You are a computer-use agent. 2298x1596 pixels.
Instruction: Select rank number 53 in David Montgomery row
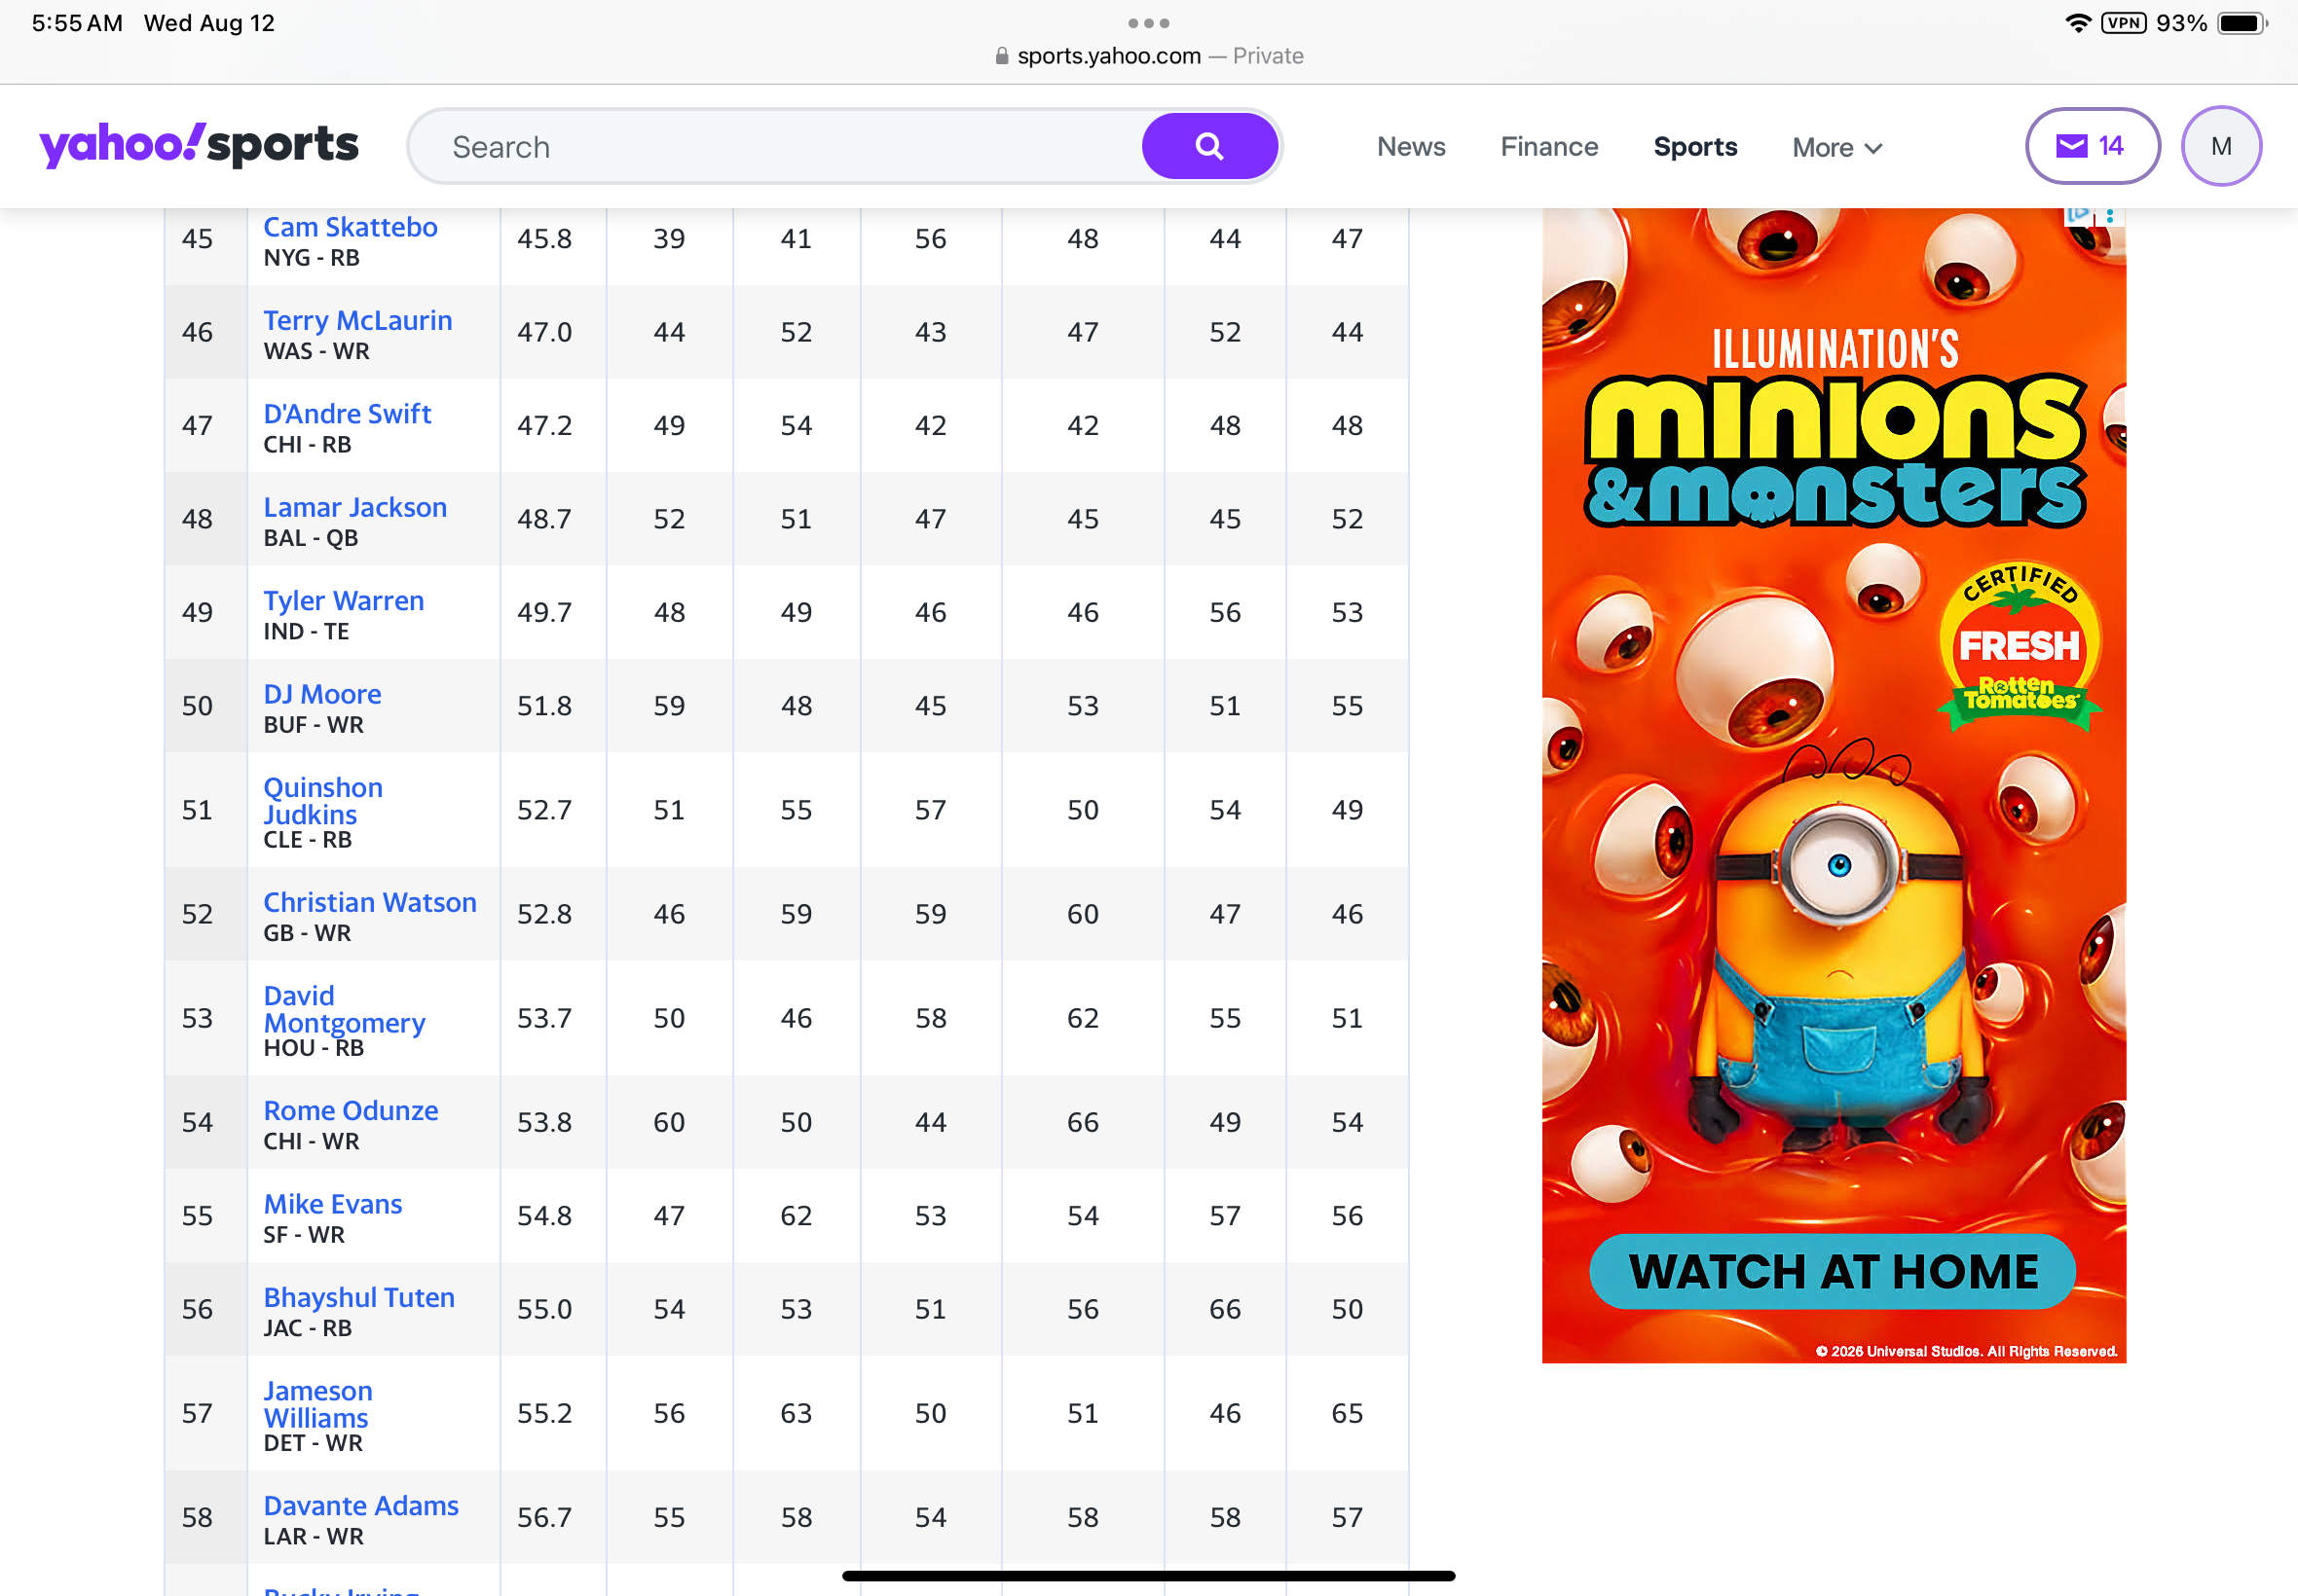click(197, 1017)
